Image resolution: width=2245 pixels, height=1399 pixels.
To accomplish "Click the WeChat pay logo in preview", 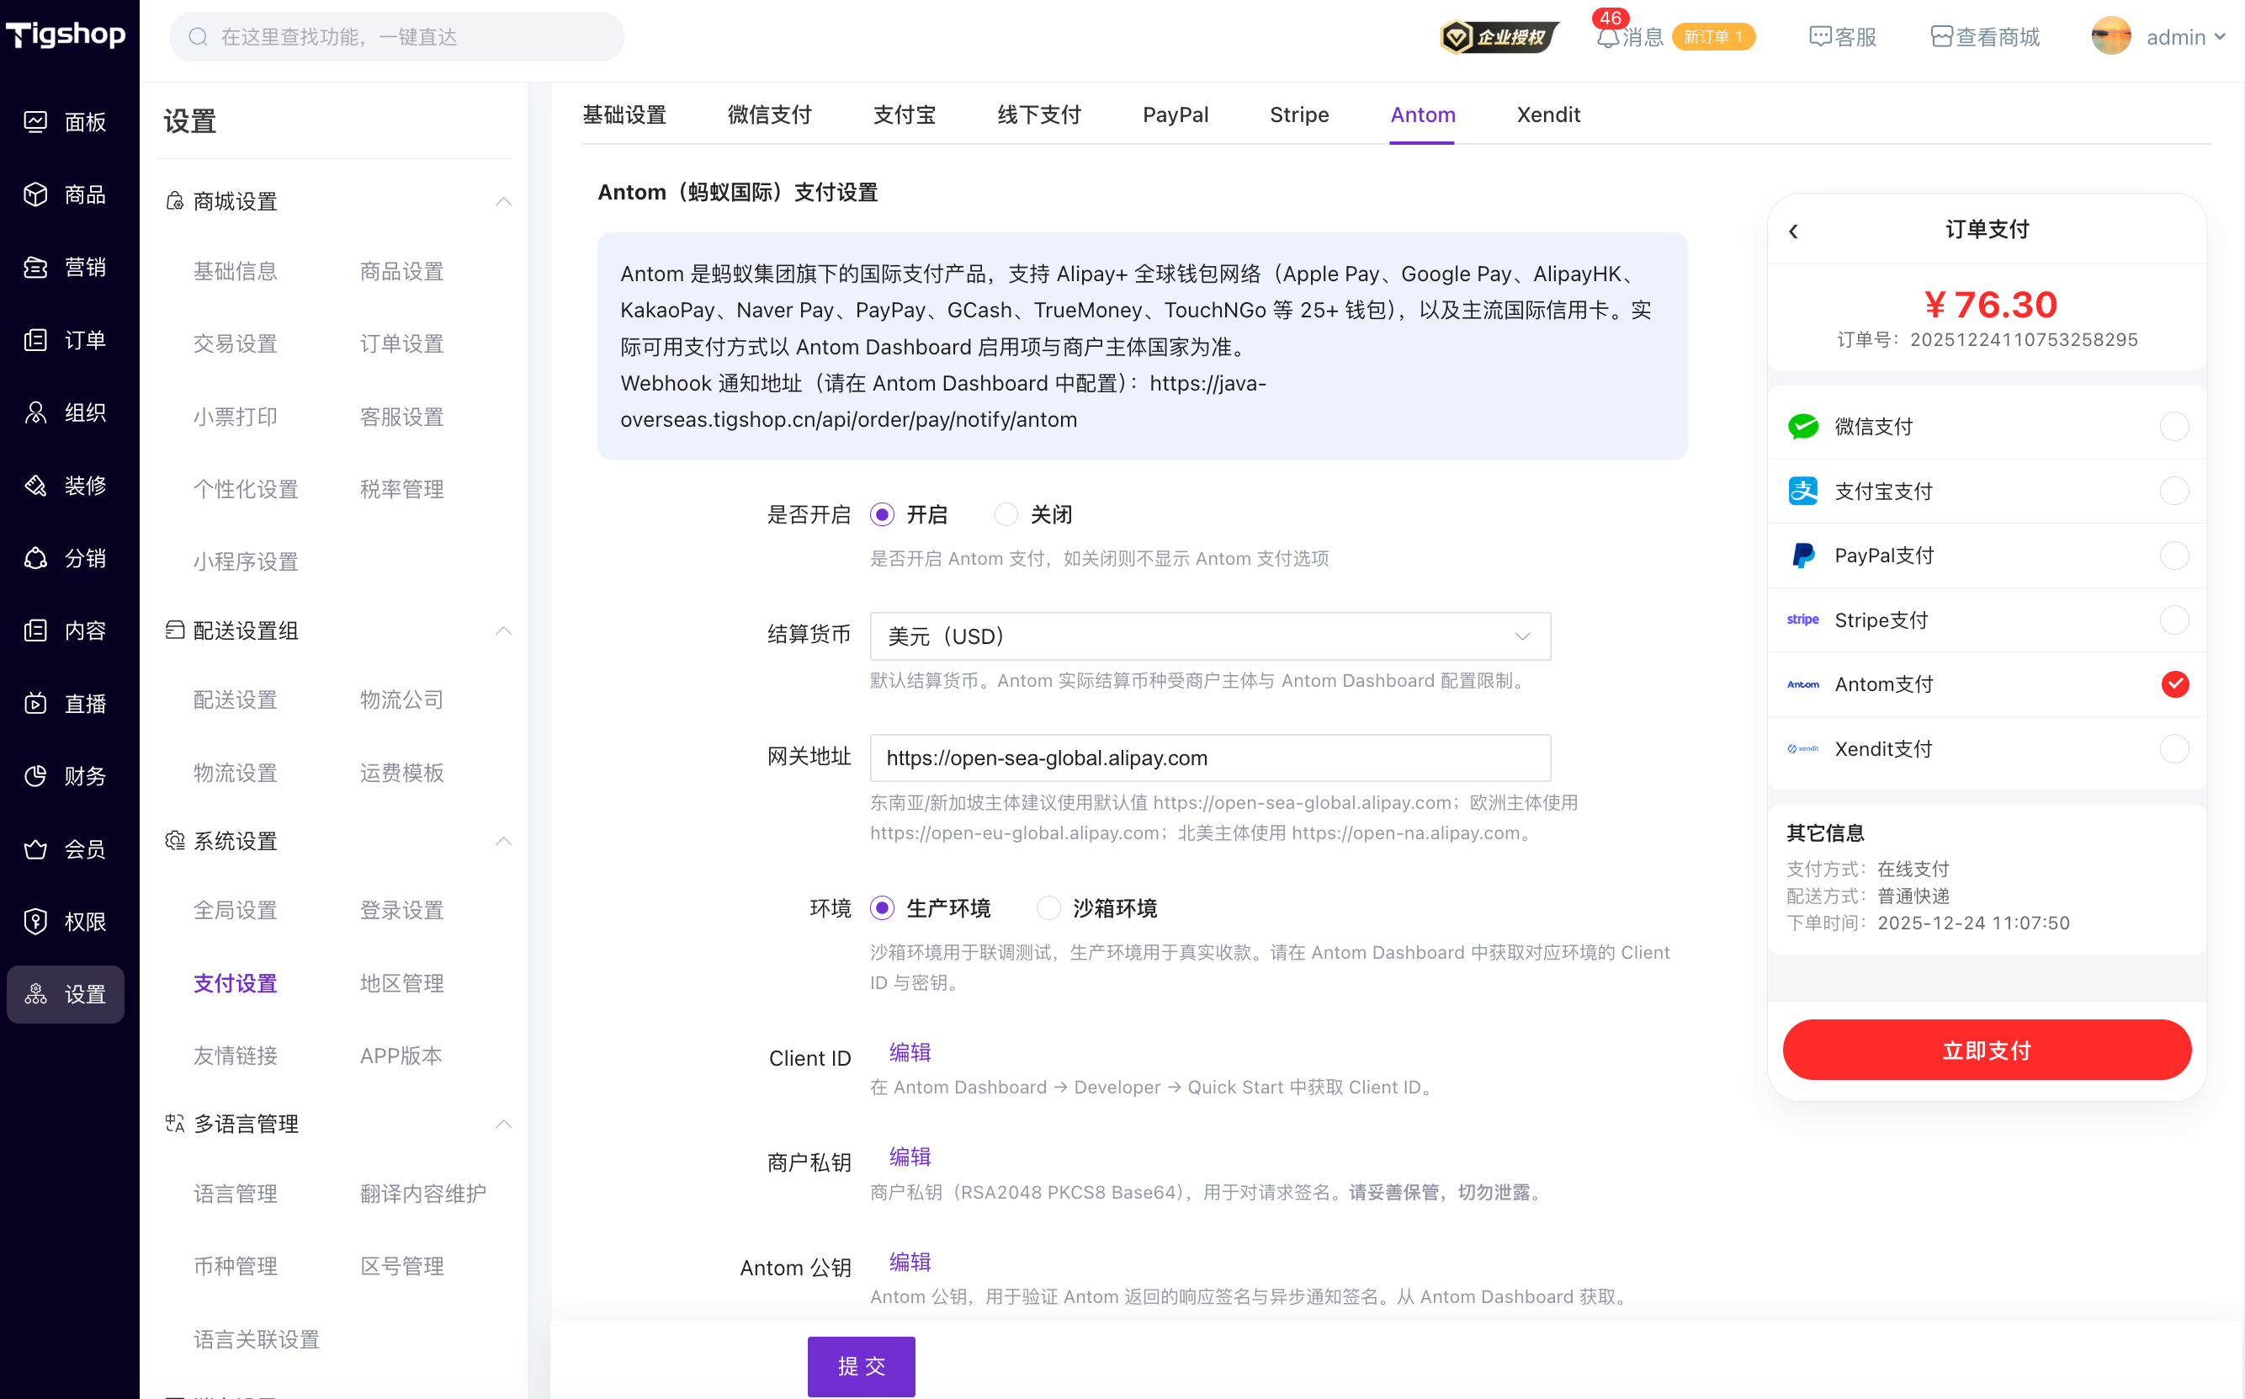I will point(1802,427).
